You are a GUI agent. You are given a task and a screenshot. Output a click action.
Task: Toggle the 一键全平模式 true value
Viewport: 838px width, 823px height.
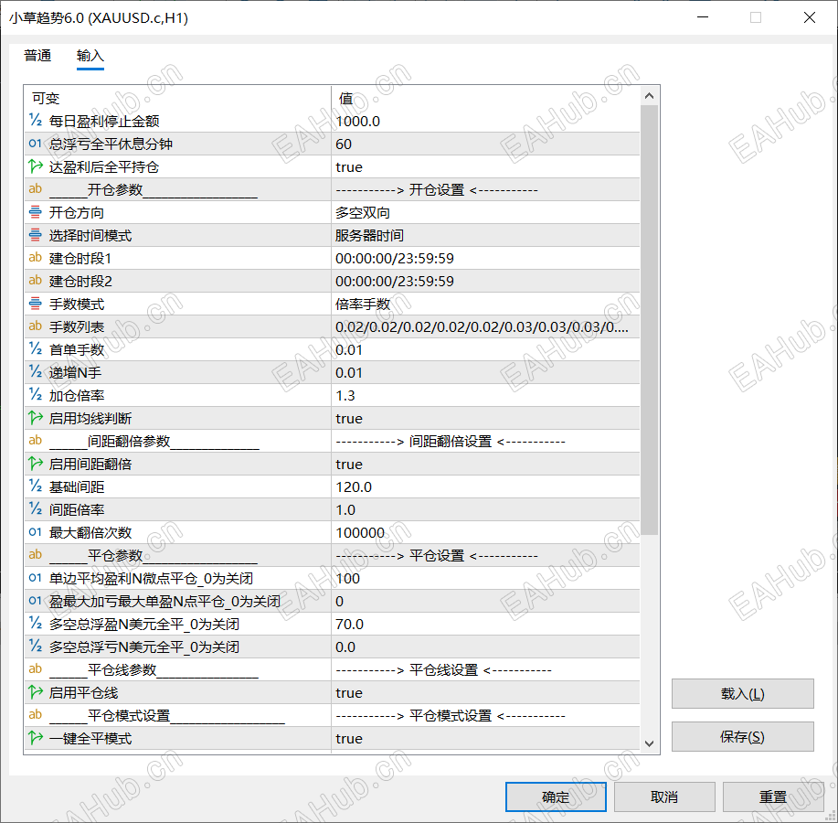(x=485, y=739)
